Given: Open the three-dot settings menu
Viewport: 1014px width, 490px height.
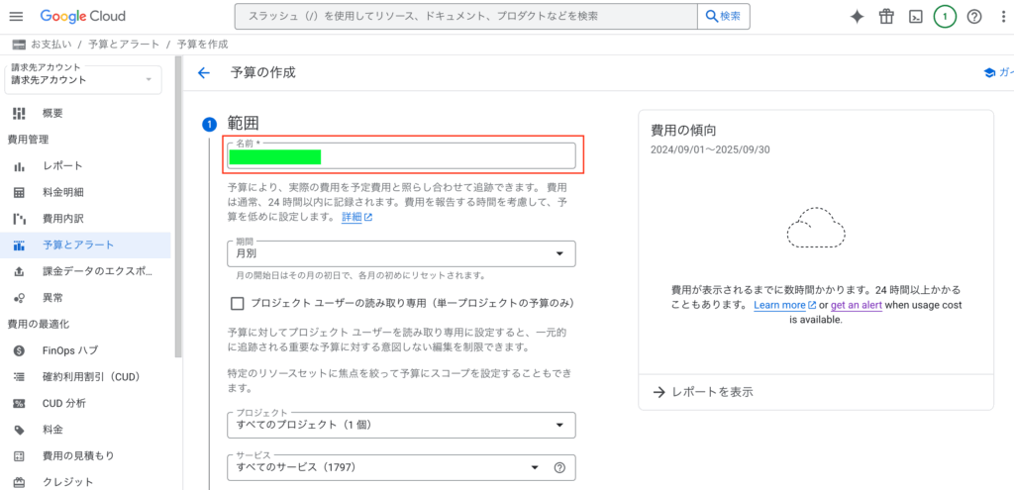Looking at the screenshot, I should click(1003, 17).
